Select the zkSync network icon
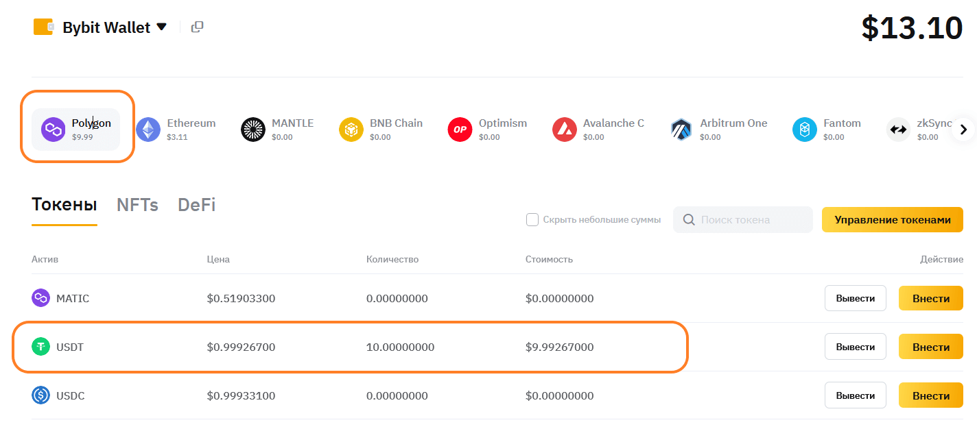Screen dimensions: 977x429 (898, 130)
